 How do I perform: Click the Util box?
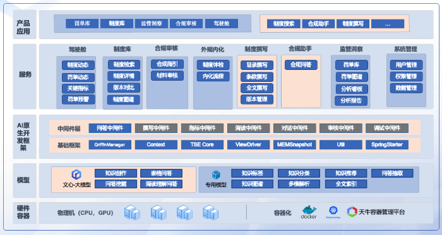[341, 145]
